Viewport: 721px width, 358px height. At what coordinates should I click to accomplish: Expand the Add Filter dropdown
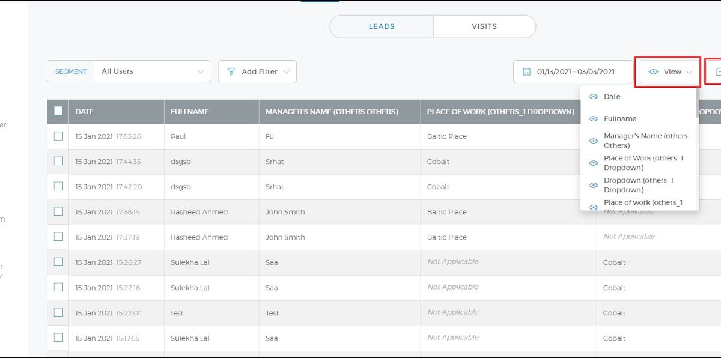click(286, 72)
